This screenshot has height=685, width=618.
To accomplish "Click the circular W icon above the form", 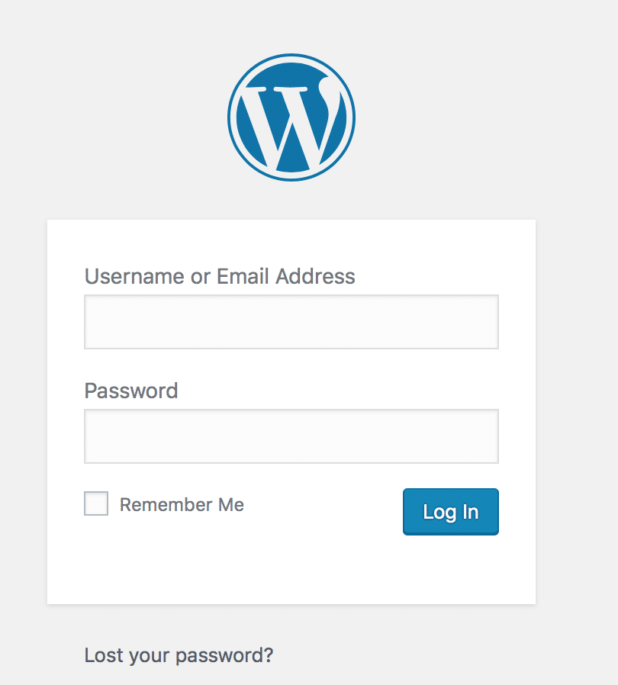I will click(291, 117).
